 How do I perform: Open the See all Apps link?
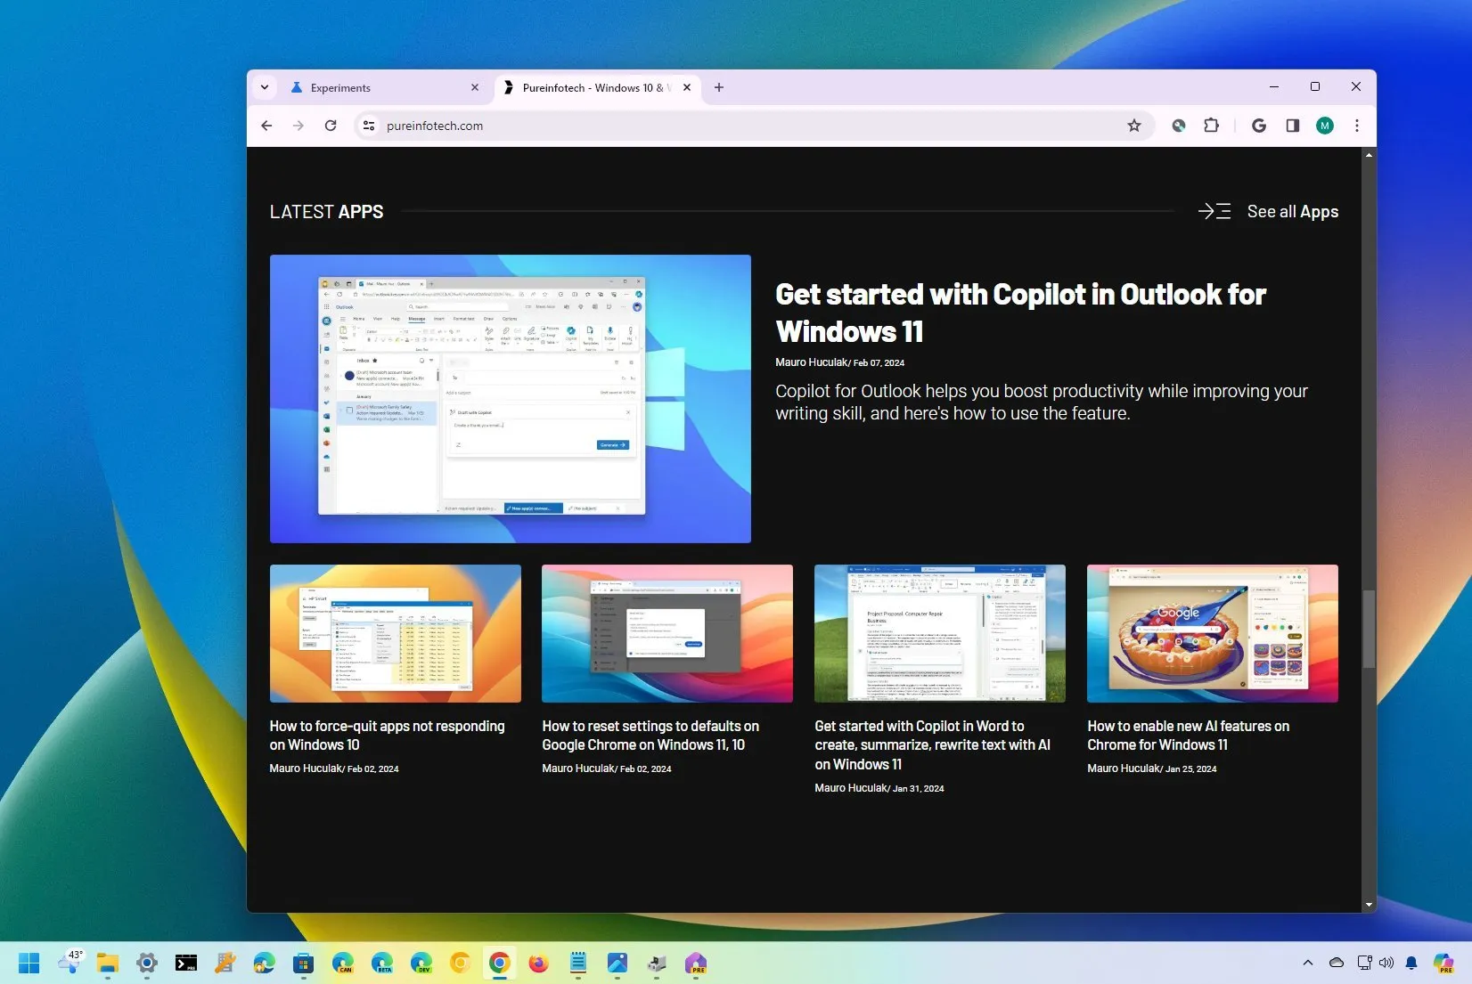1293,212
